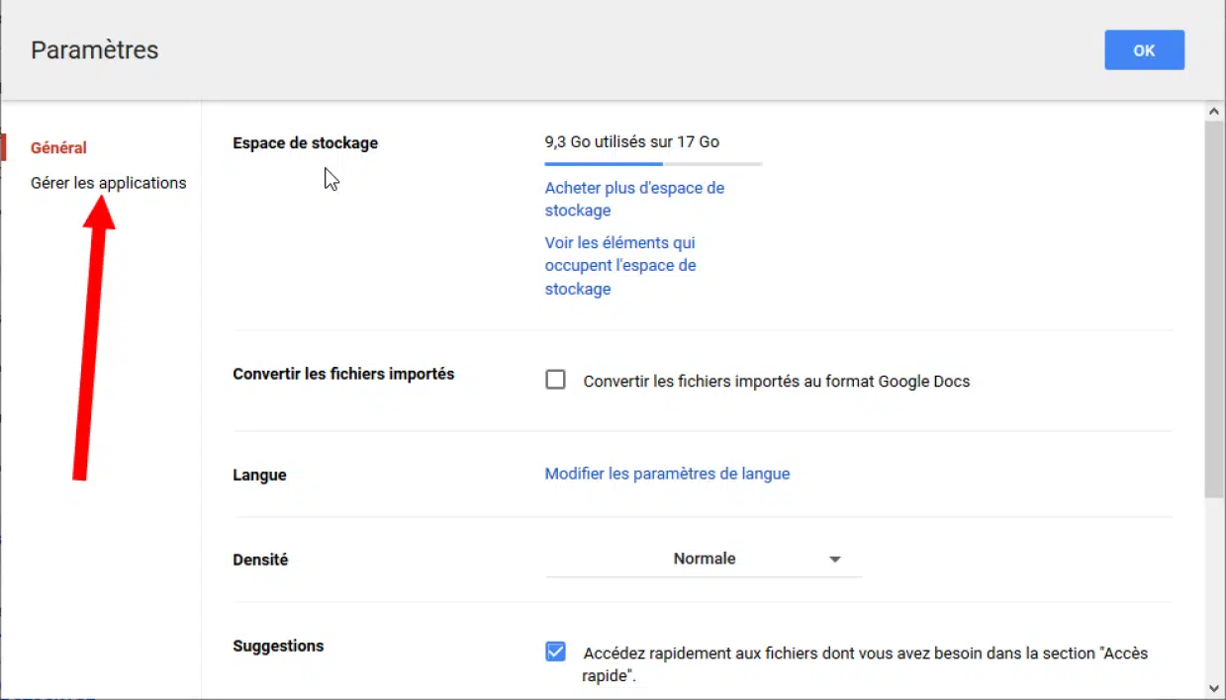
Task: Enable Convertir les fichiers importés checkbox
Action: point(556,380)
